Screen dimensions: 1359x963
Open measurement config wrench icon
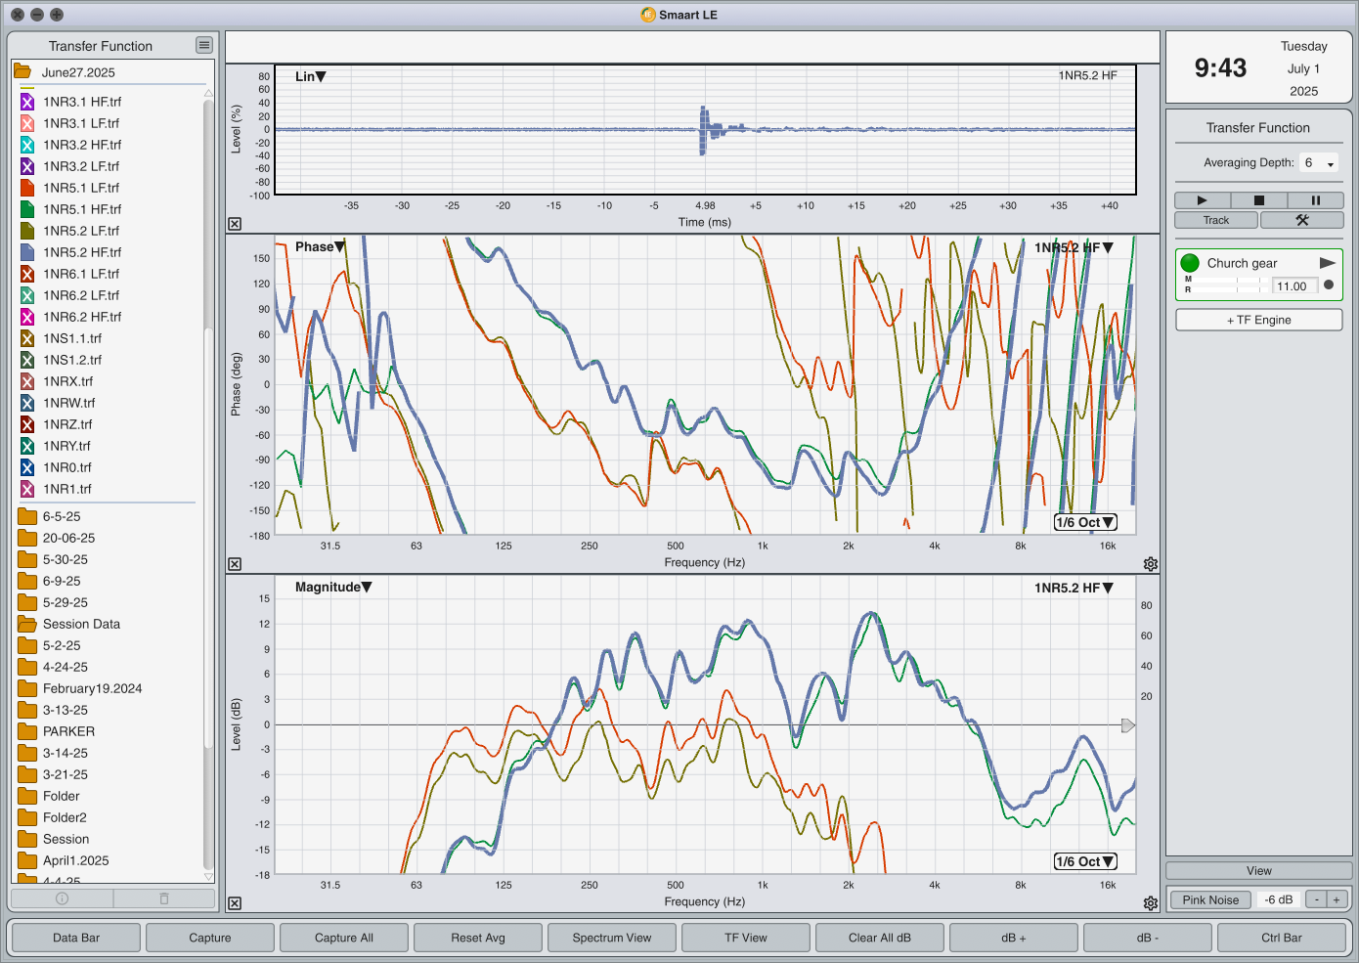point(1302,220)
